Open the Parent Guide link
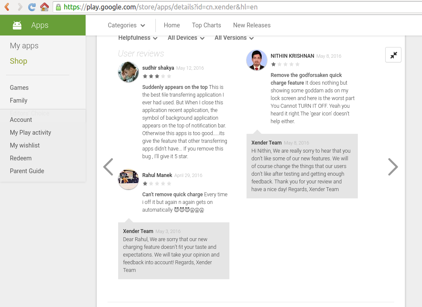This screenshot has height=307, width=422. coord(27,171)
